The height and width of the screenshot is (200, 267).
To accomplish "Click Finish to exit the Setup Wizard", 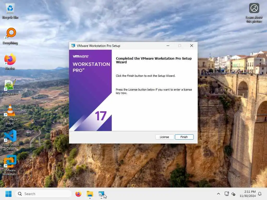I will coord(184,137).
